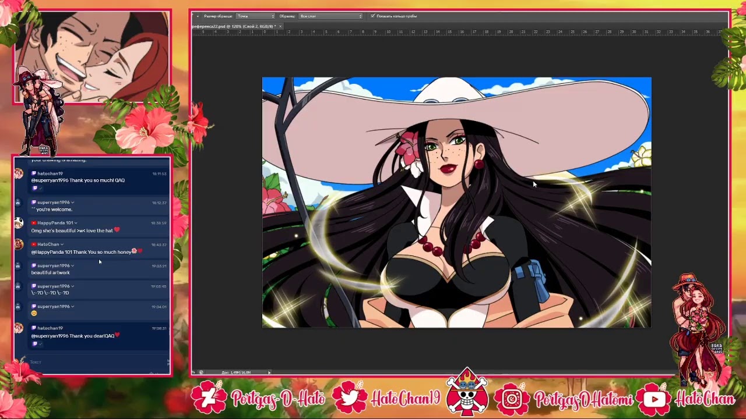Expand the superryan1996 menu above the smiley emoji
Image resolution: width=746 pixels, height=419 pixels.
(x=73, y=307)
